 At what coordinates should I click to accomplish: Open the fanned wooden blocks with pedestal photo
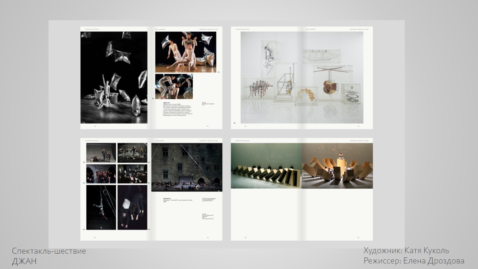tap(337, 166)
